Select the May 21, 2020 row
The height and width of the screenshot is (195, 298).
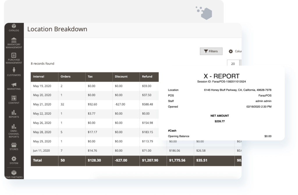pos(42,104)
